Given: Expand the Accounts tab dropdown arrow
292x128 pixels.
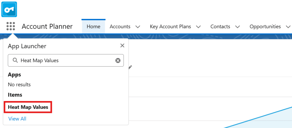Looking at the screenshot, I should pos(138,27).
